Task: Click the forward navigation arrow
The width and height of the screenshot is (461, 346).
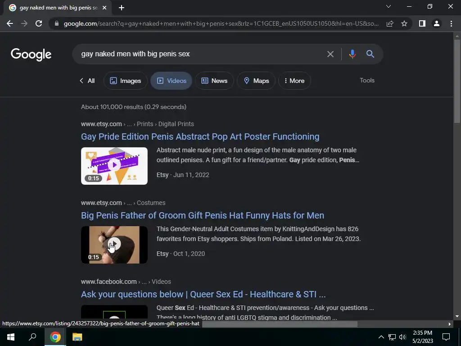Action: [24, 23]
